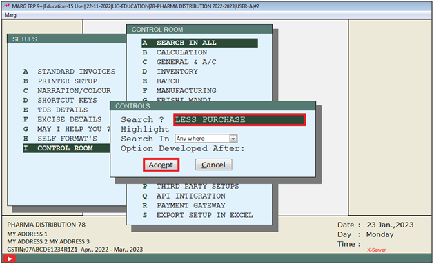Viewport: 434px width, 264px height.
Task: Select SELF FORMAT'S in Setups
Action: pos(60,139)
